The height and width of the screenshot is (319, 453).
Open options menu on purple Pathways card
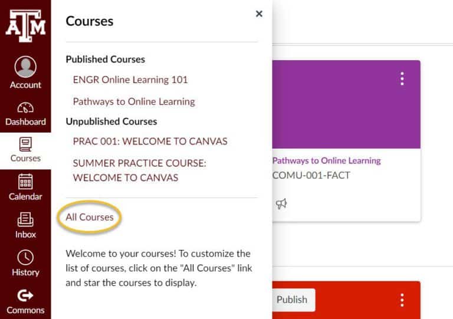click(x=402, y=78)
